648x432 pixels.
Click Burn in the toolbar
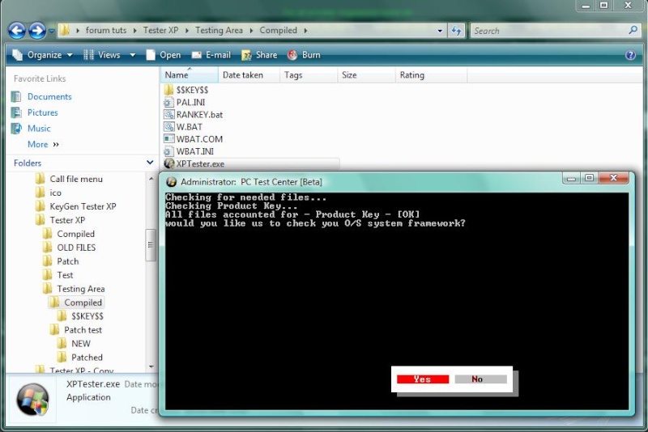click(305, 55)
